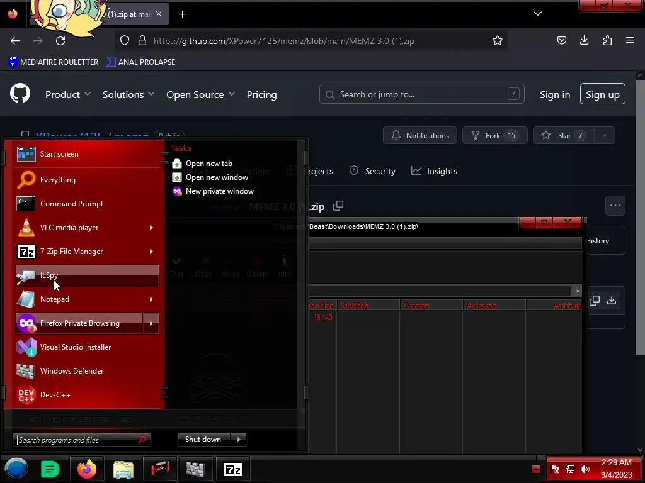Open the Start screen entry
Image resolution: width=645 pixels, height=483 pixels.
click(87, 154)
